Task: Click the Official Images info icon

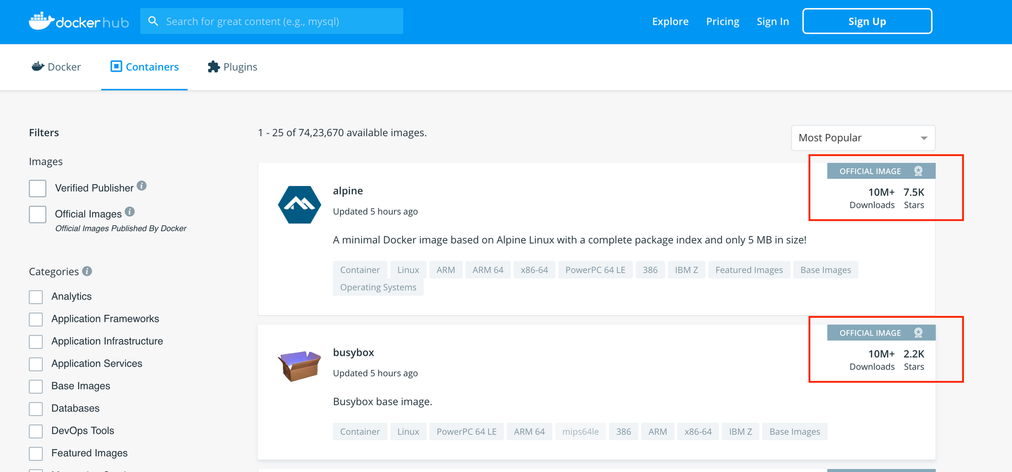Action: (x=130, y=212)
